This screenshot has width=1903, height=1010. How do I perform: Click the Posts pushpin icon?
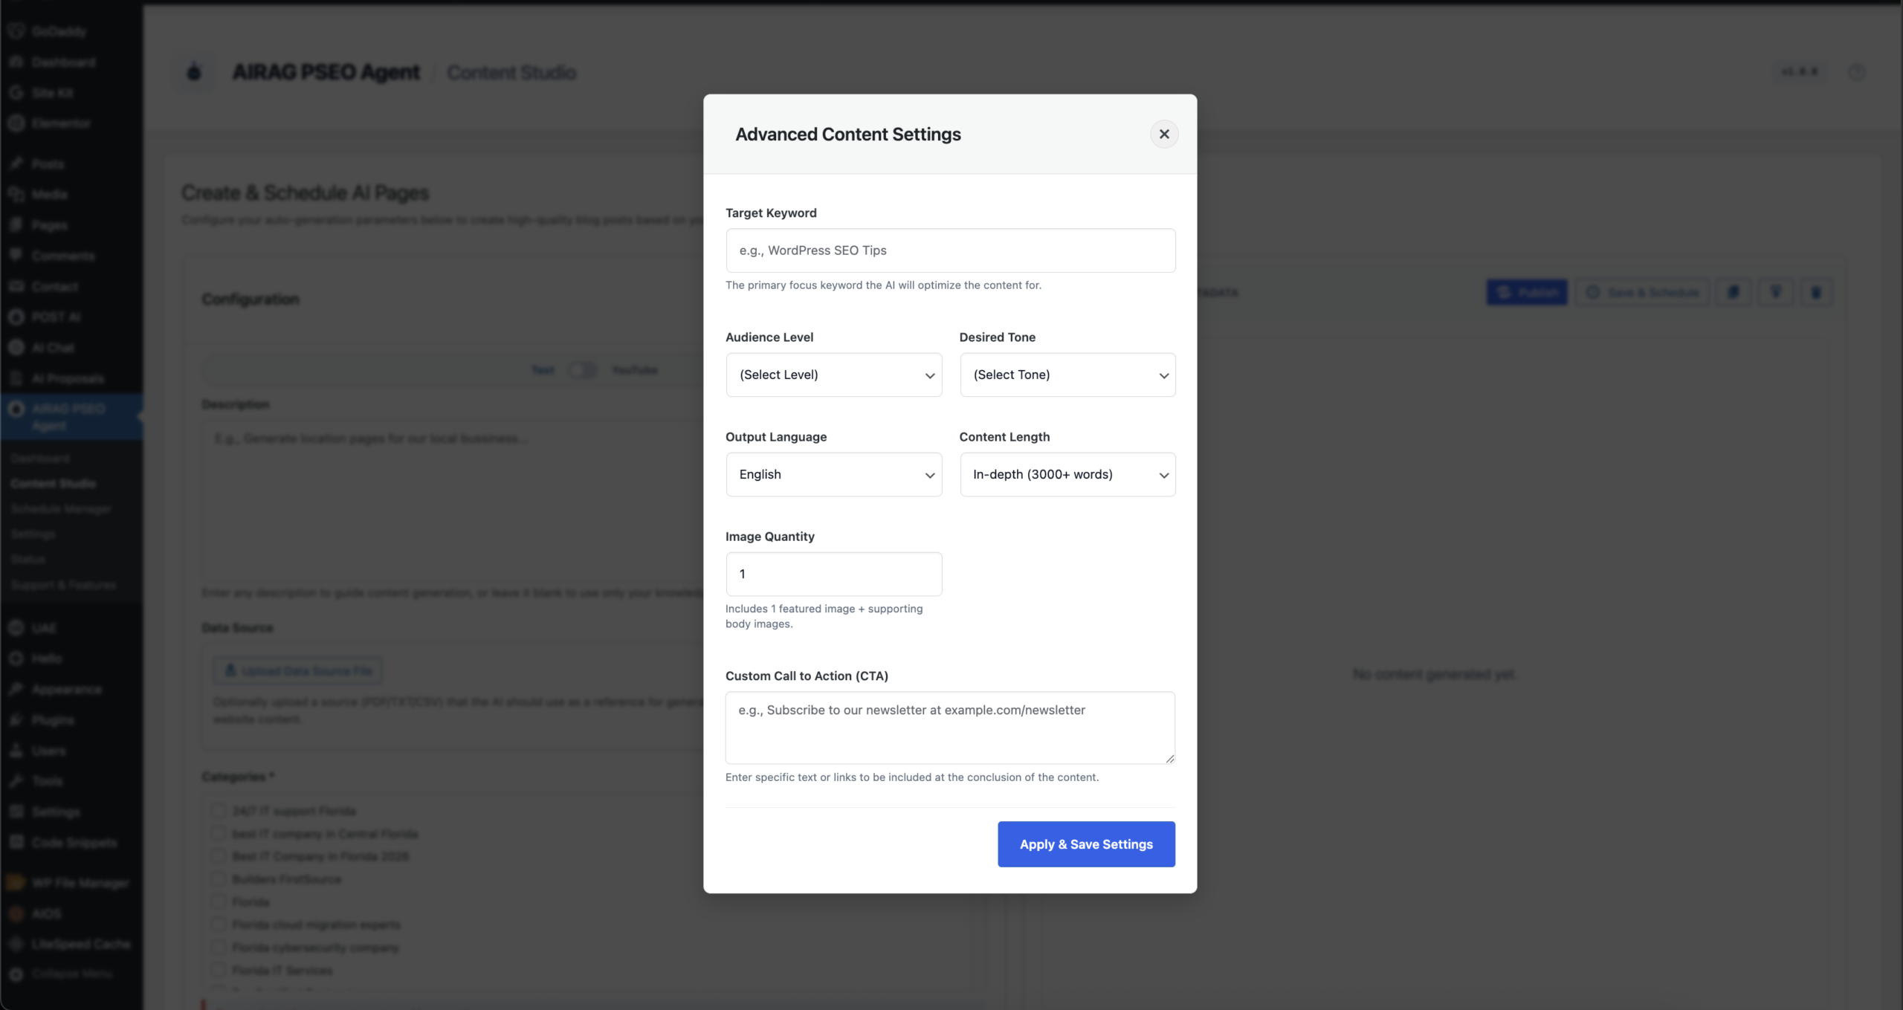(16, 164)
